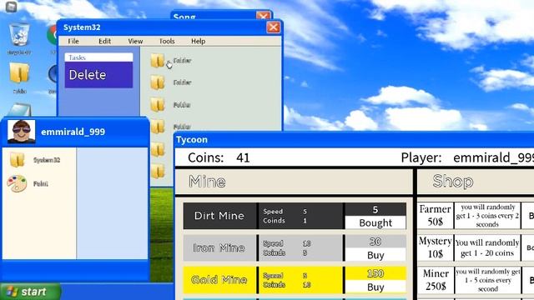534x300 pixels.
Task: Click the emmirald_999 username in start menu
Action: [73, 132]
